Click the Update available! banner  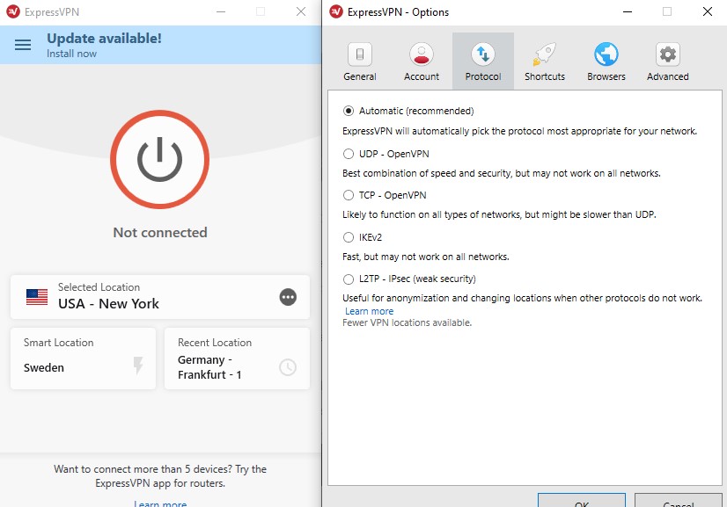[x=160, y=45]
